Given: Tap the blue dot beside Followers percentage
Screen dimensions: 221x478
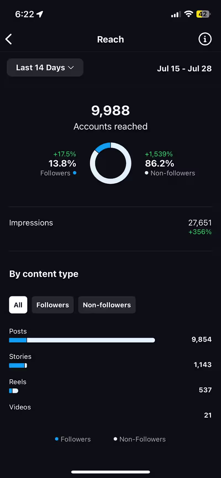Looking at the screenshot, I should 75,173.
